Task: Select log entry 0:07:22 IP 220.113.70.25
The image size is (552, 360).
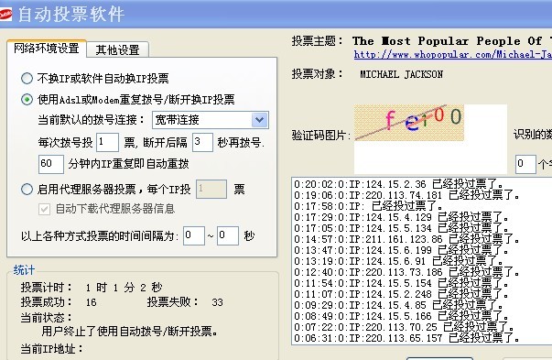Action: [404, 327]
